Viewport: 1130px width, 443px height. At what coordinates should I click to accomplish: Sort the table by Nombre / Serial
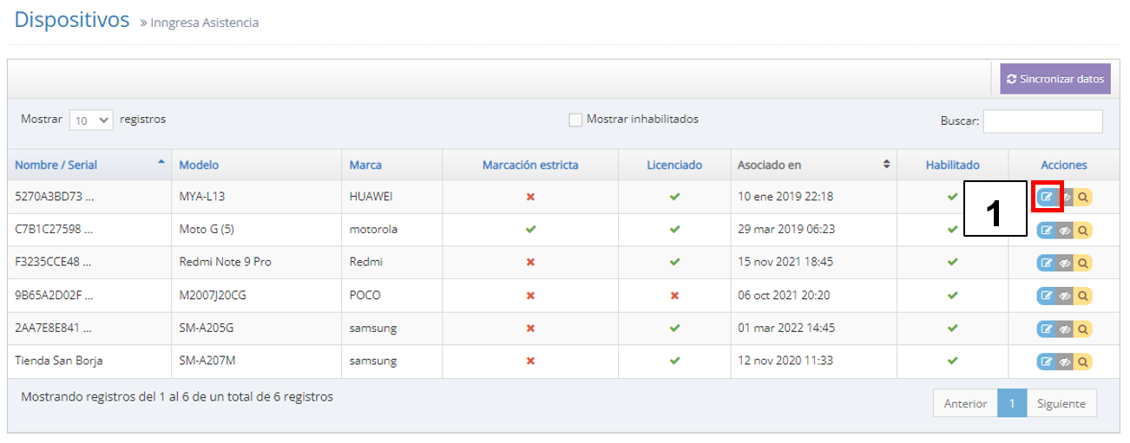tap(56, 165)
